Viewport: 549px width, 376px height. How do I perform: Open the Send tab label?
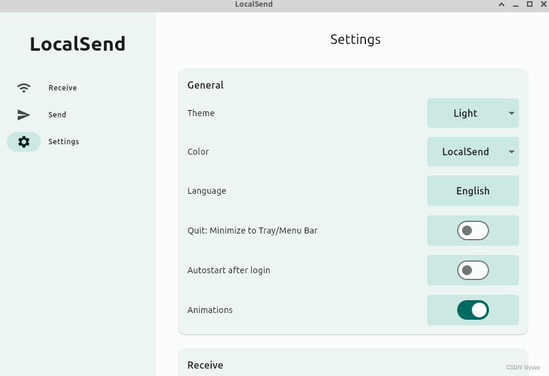coord(57,115)
